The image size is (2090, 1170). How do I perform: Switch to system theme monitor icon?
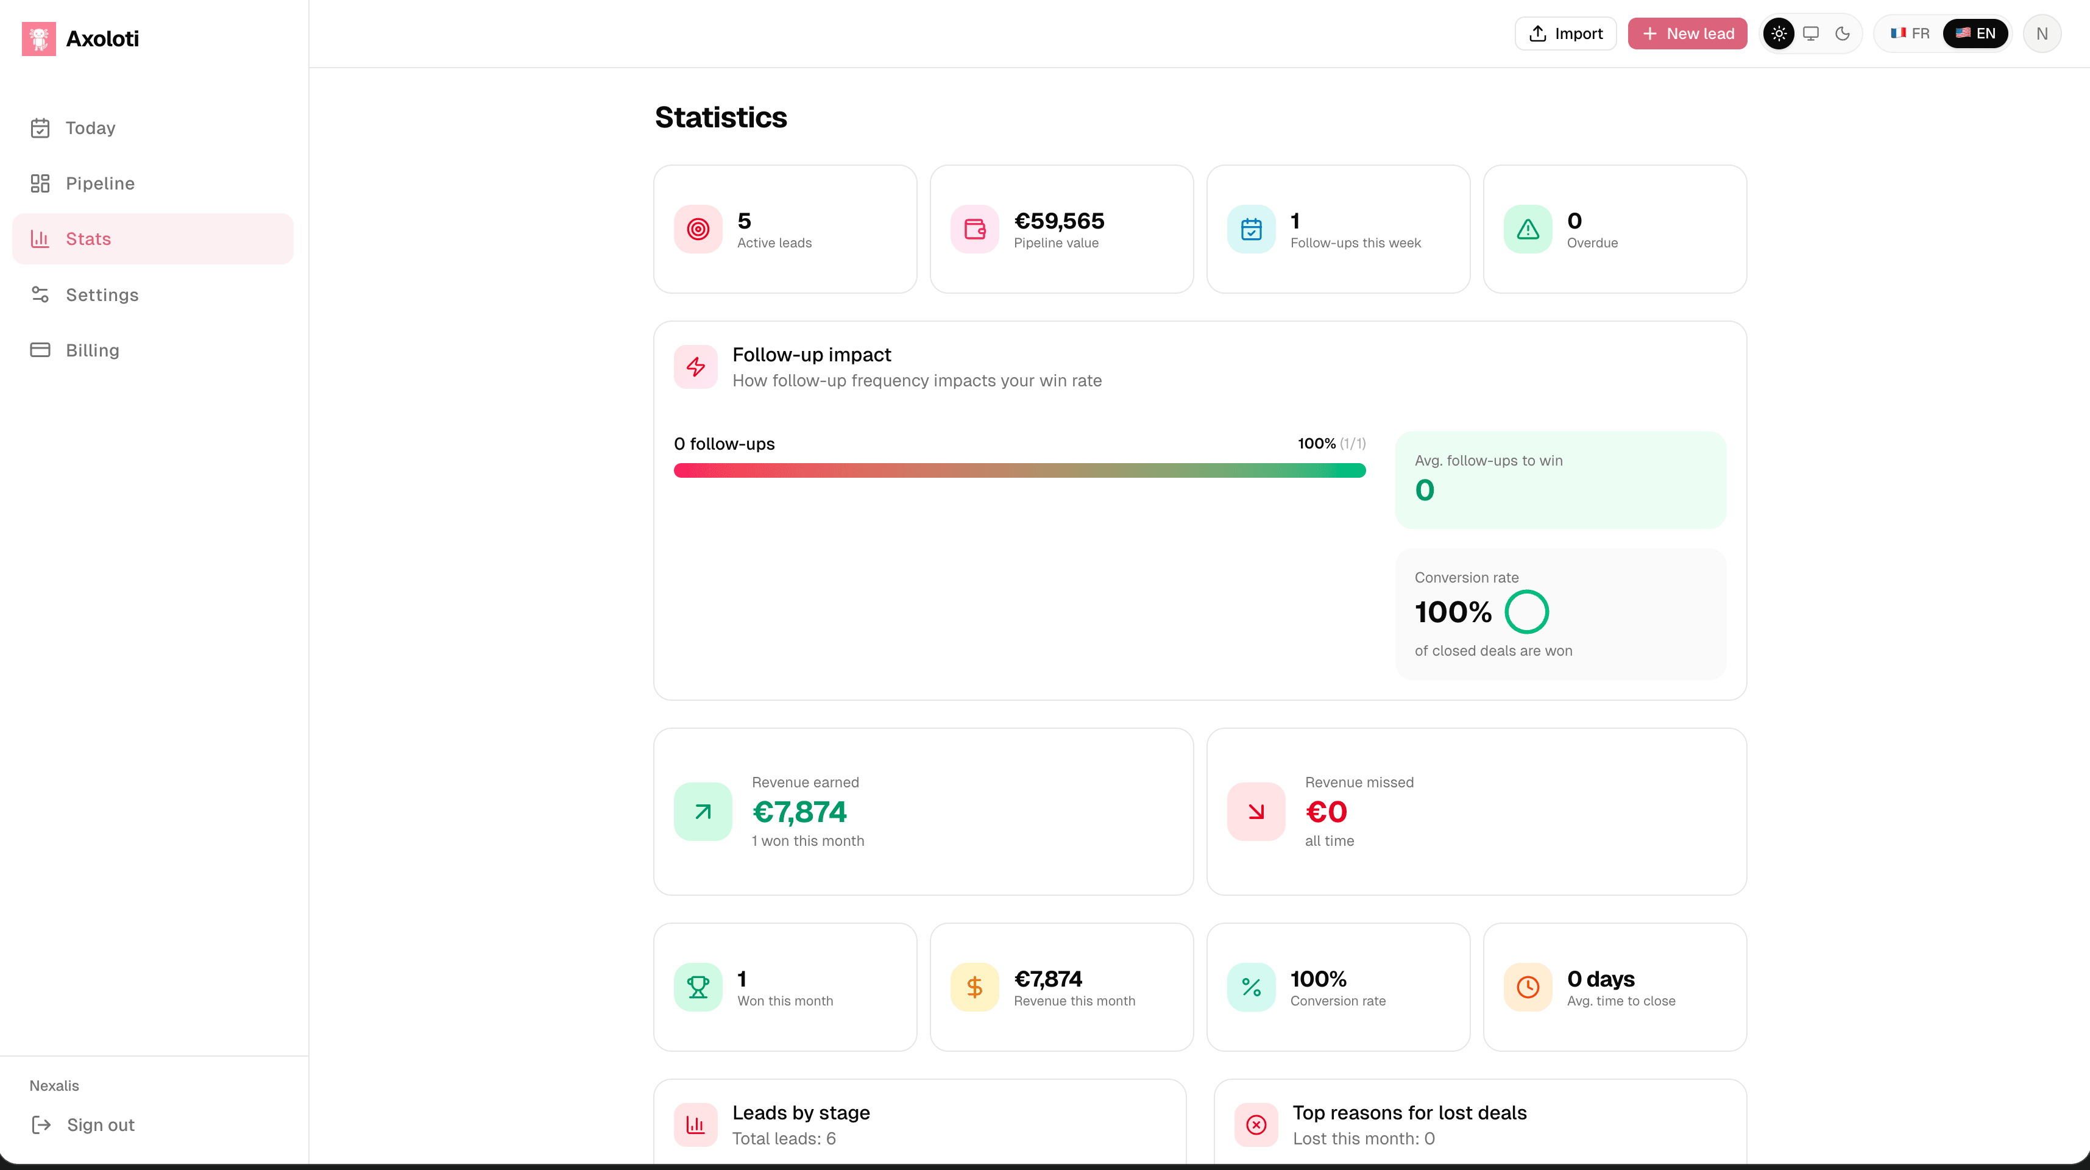point(1811,34)
